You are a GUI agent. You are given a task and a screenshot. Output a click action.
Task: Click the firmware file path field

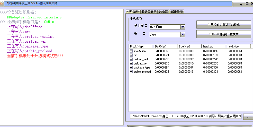coord(186,116)
